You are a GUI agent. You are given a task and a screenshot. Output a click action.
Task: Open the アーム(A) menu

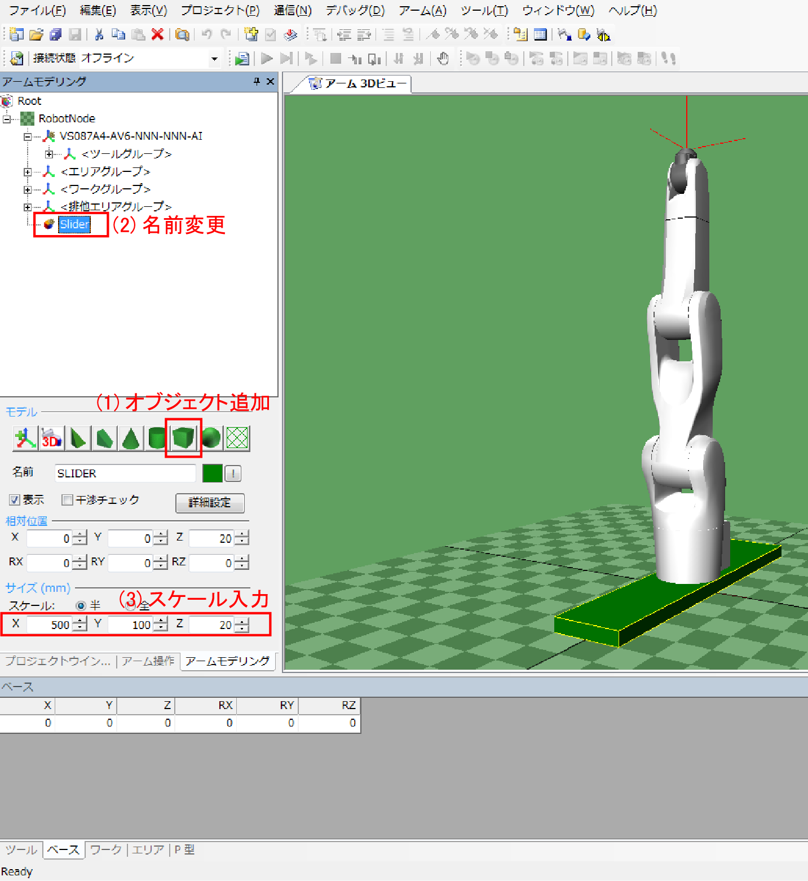click(422, 11)
